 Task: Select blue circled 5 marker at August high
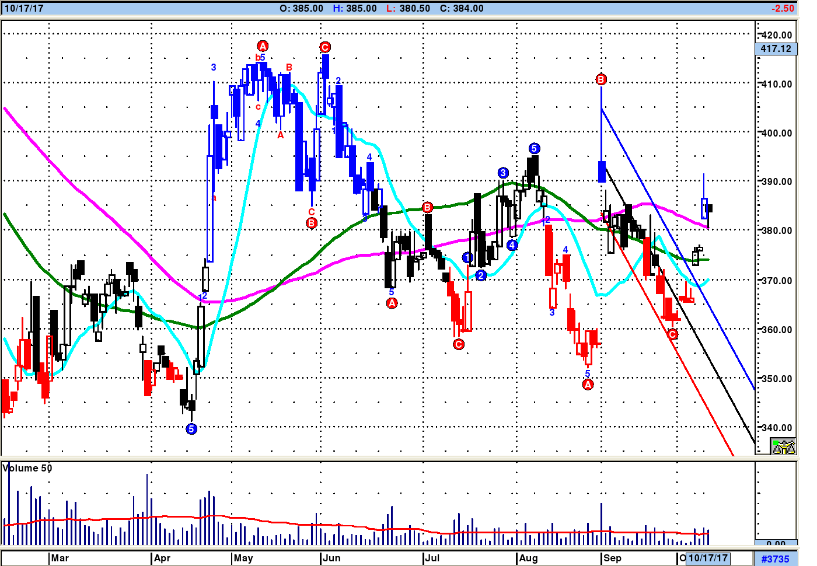click(534, 148)
